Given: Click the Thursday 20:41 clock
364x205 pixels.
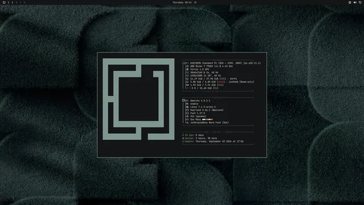Looking at the screenshot, I should click(182, 2).
